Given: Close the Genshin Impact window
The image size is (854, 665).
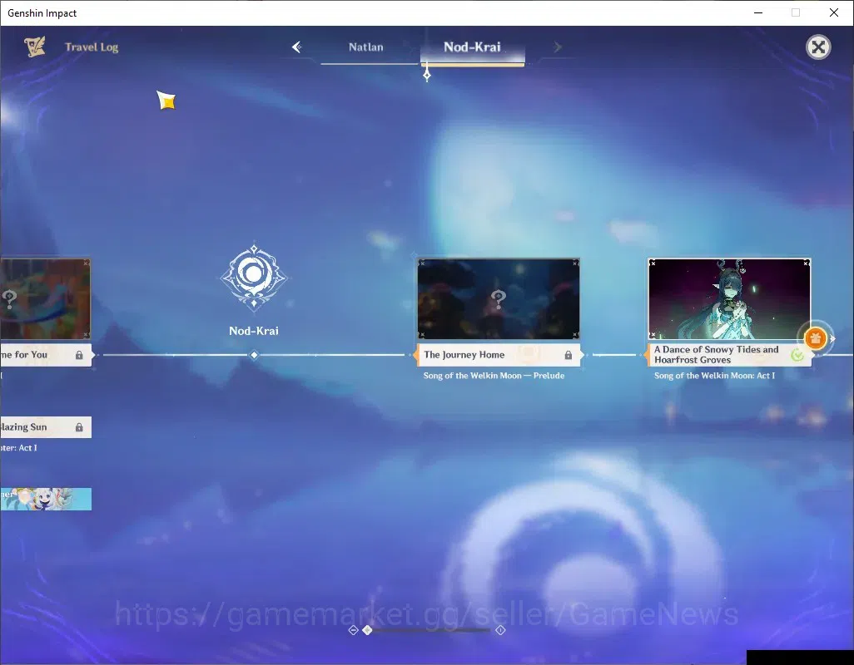Looking at the screenshot, I should click(x=834, y=12).
